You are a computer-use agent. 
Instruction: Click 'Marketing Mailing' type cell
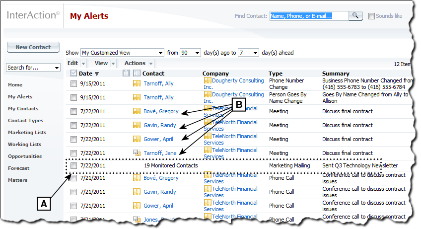point(289,165)
